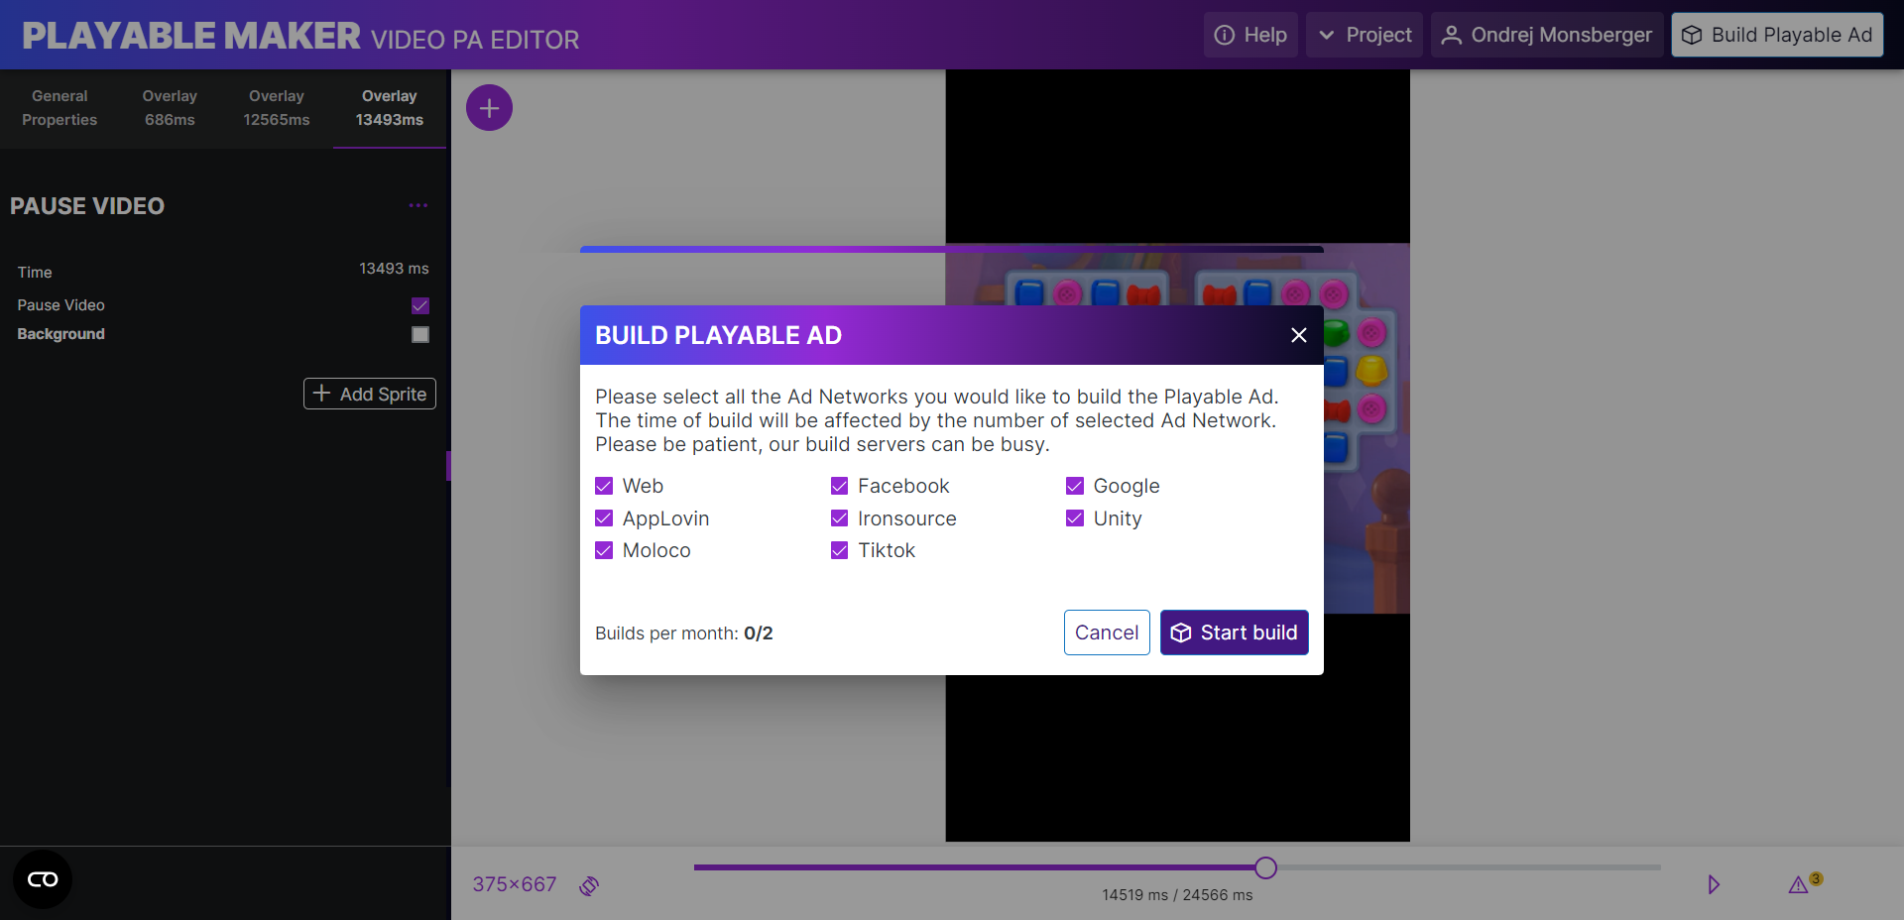This screenshot has width=1904, height=920.
Task: Click the 13493 ms time value
Action: point(394,269)
